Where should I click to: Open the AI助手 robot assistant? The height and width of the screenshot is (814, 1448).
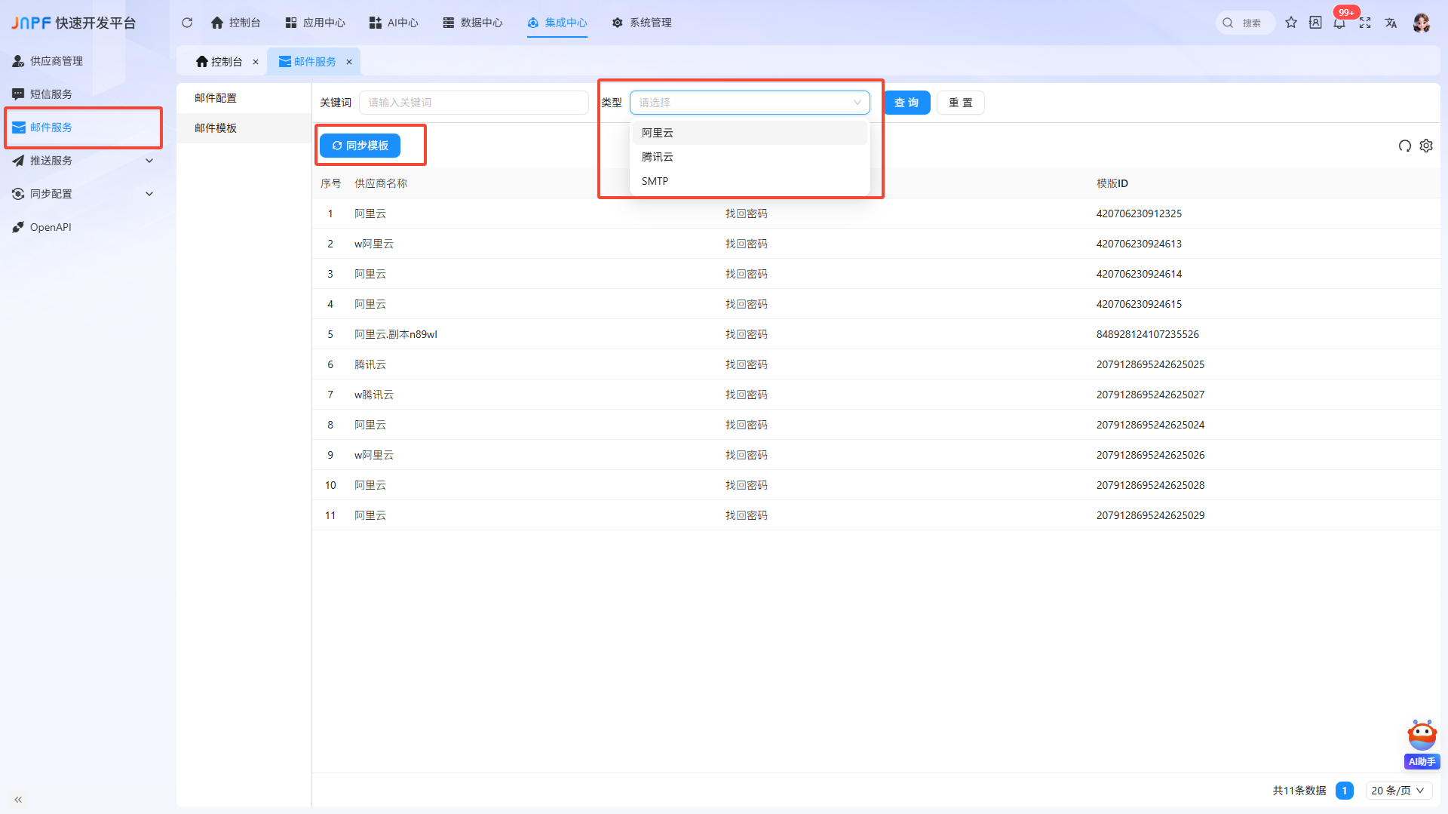[1422, 744]
